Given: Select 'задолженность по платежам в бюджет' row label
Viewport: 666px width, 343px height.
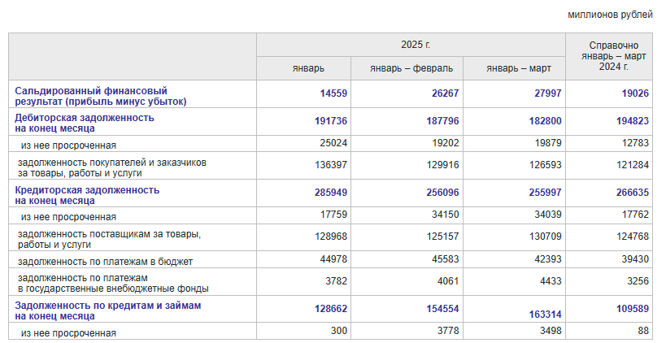Looking at the screenshot, I should 105,261.
